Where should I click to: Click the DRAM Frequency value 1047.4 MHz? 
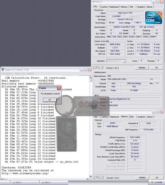(135, 137)
